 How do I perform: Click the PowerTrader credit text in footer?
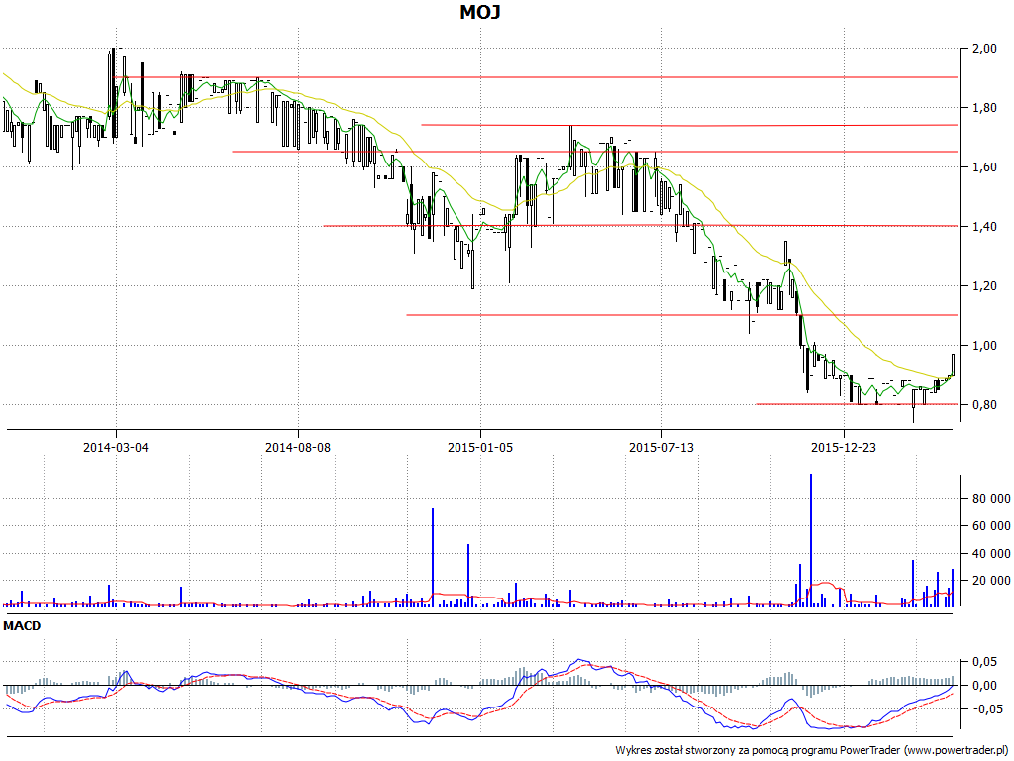(811, 751)
